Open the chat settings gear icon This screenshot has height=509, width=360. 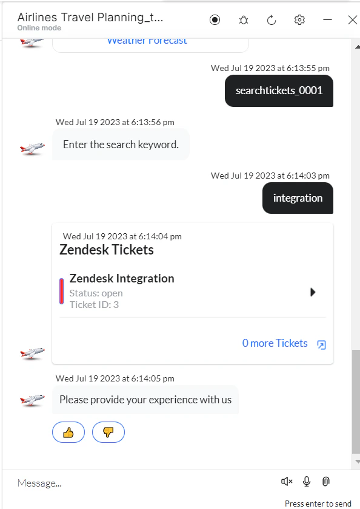(x=299, y=19)
